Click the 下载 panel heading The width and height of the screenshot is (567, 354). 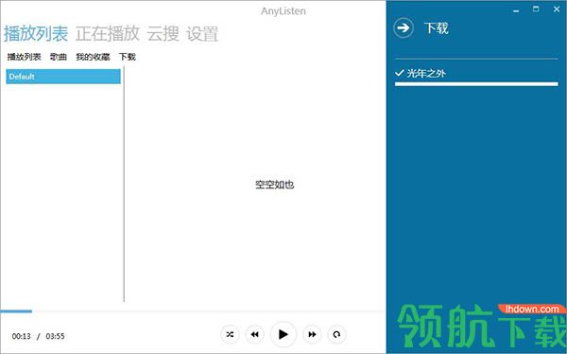click(x=437, y=28)
